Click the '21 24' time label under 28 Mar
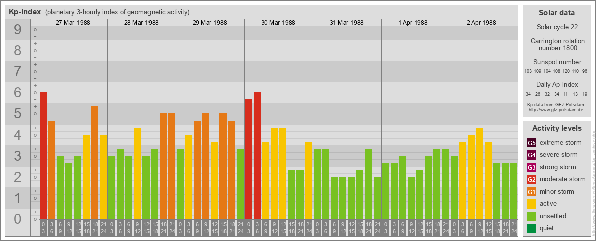This screenshot has width=596, height=241. (172, 228)
